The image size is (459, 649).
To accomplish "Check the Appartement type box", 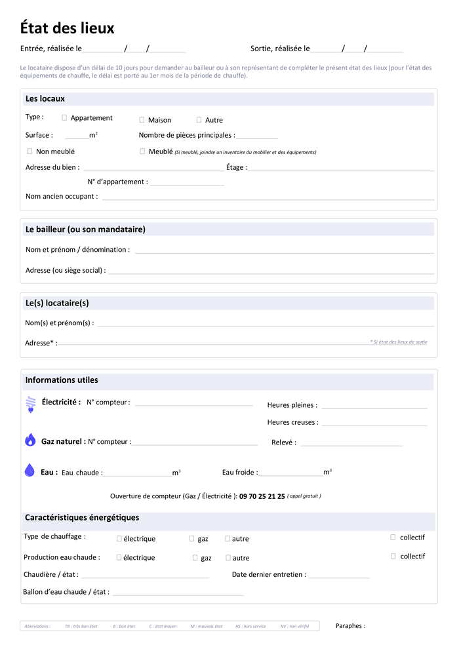I will click(x=64, y=118).
